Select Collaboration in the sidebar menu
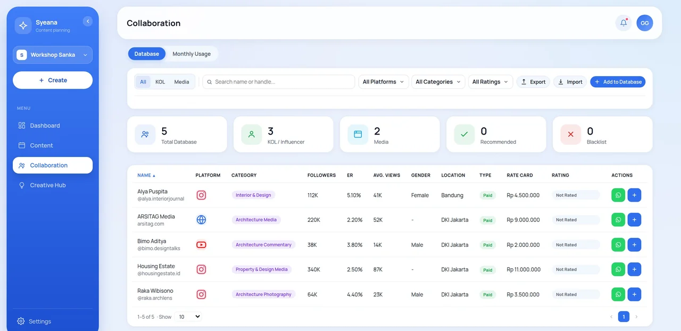The height and width of the screenshot is (331, 681). point(53,165)
